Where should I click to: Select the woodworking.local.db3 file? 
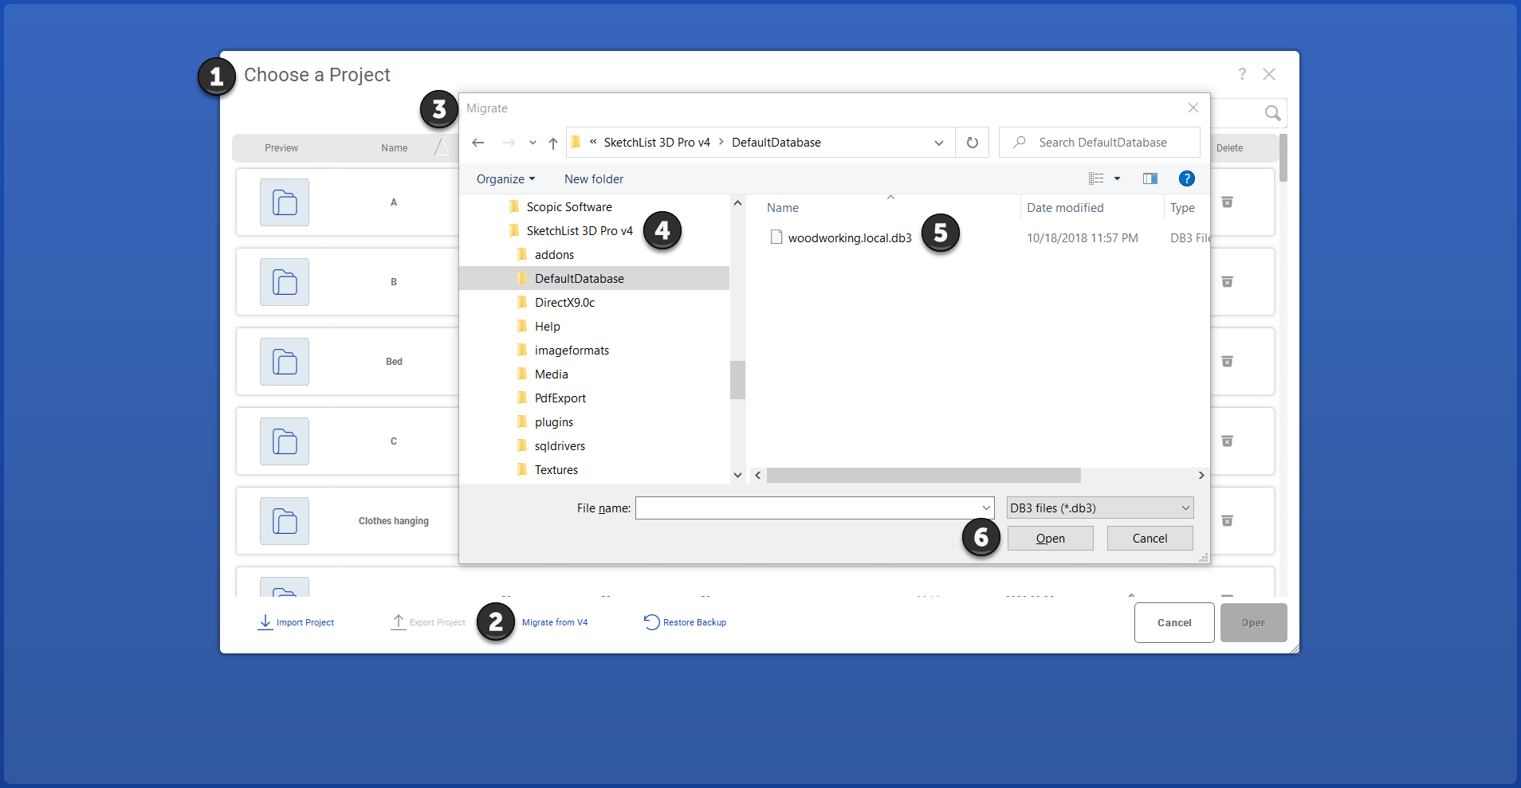coord(849,238)
